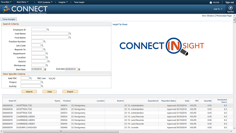
Task: Open Workgroup lookup magnifier
Action: click(47, 65)
